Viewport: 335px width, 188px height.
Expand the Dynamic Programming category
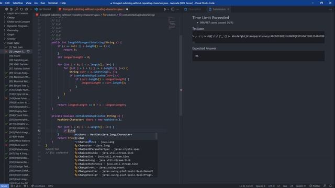pos(18,26)
